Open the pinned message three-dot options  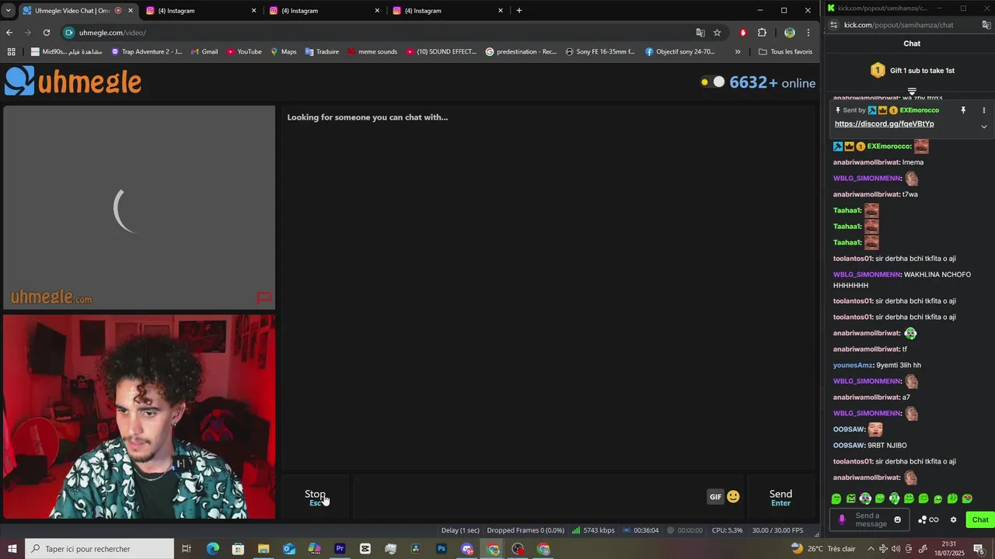tap(983, 110)
